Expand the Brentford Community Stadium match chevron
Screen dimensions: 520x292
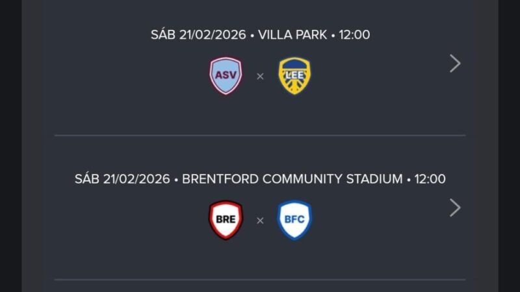(x=455, y=208)
